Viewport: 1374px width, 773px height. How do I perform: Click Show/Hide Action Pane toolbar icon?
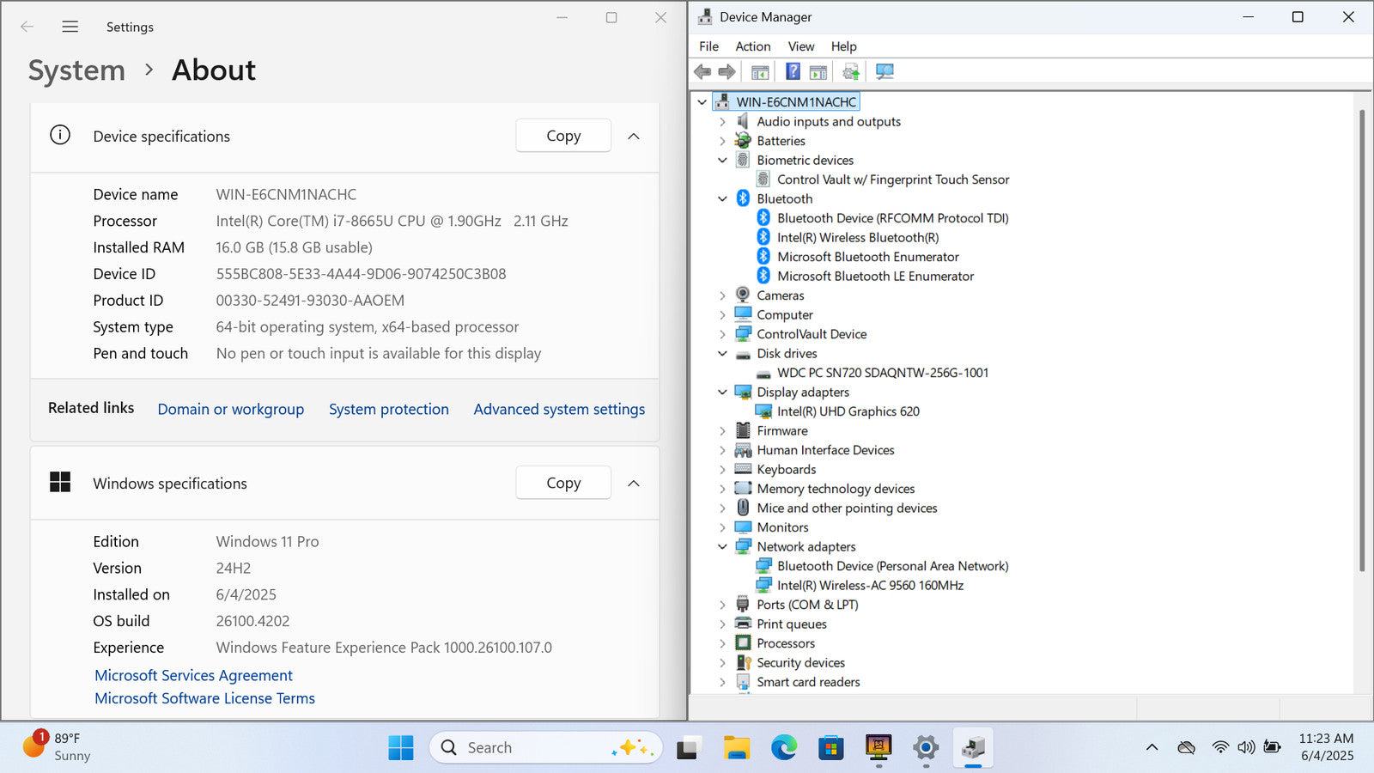click(818, 72)
